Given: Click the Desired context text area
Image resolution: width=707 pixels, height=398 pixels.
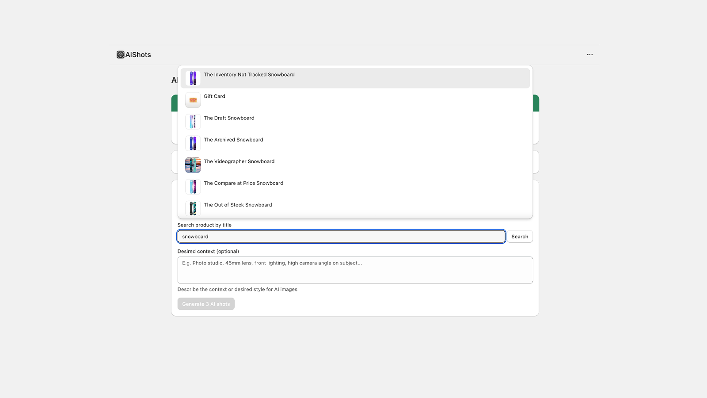Looking at the screenshot, I should 355,270.
